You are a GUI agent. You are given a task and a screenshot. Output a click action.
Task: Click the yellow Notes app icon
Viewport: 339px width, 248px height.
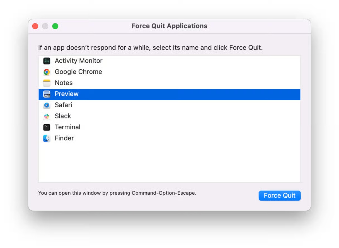click(47, 83)
